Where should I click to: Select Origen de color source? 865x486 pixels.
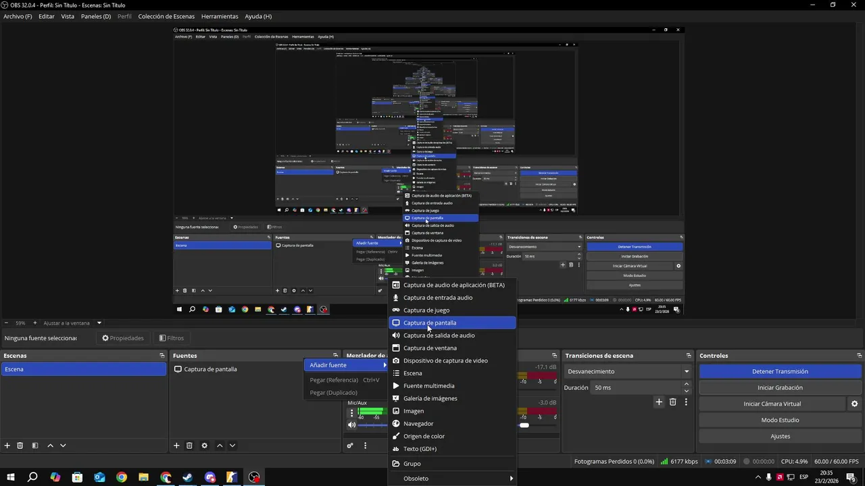452,436
